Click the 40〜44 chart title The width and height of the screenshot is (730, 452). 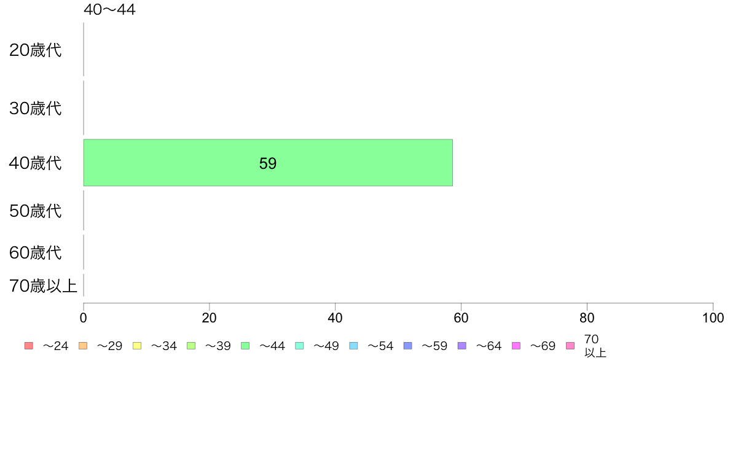(x=109, y=9)
